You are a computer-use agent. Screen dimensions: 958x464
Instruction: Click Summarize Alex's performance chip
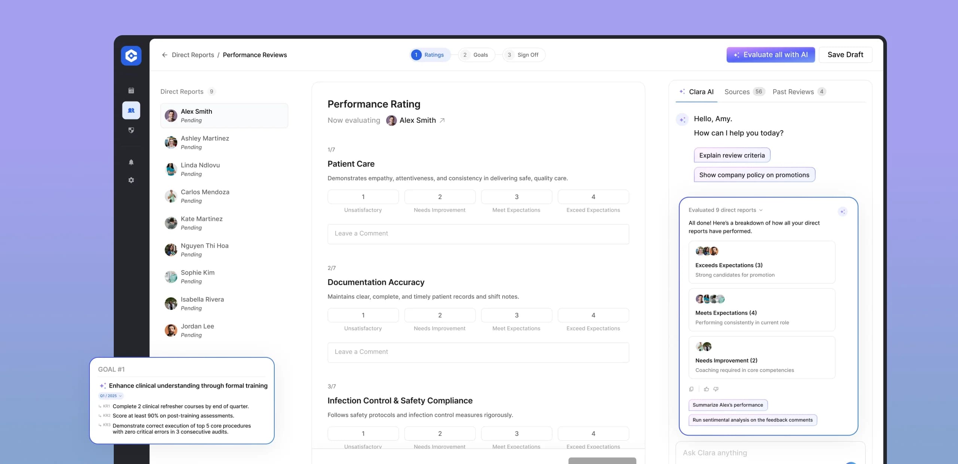728,405
